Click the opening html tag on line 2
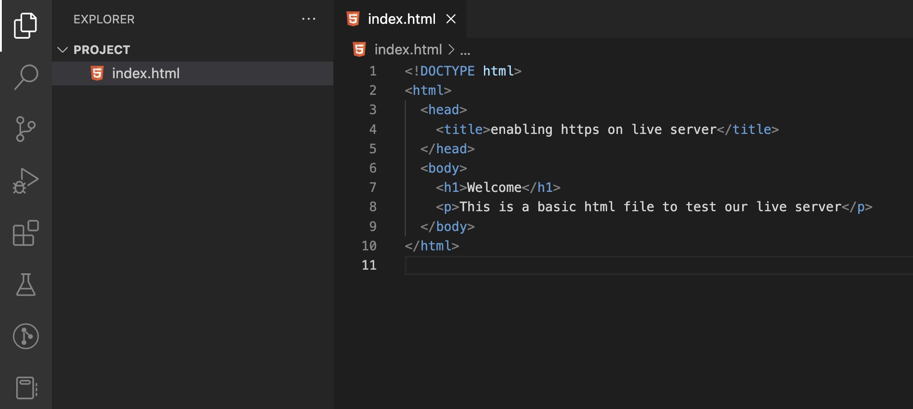The width and height of the screenshot is (913, 409). click(428, 90)
